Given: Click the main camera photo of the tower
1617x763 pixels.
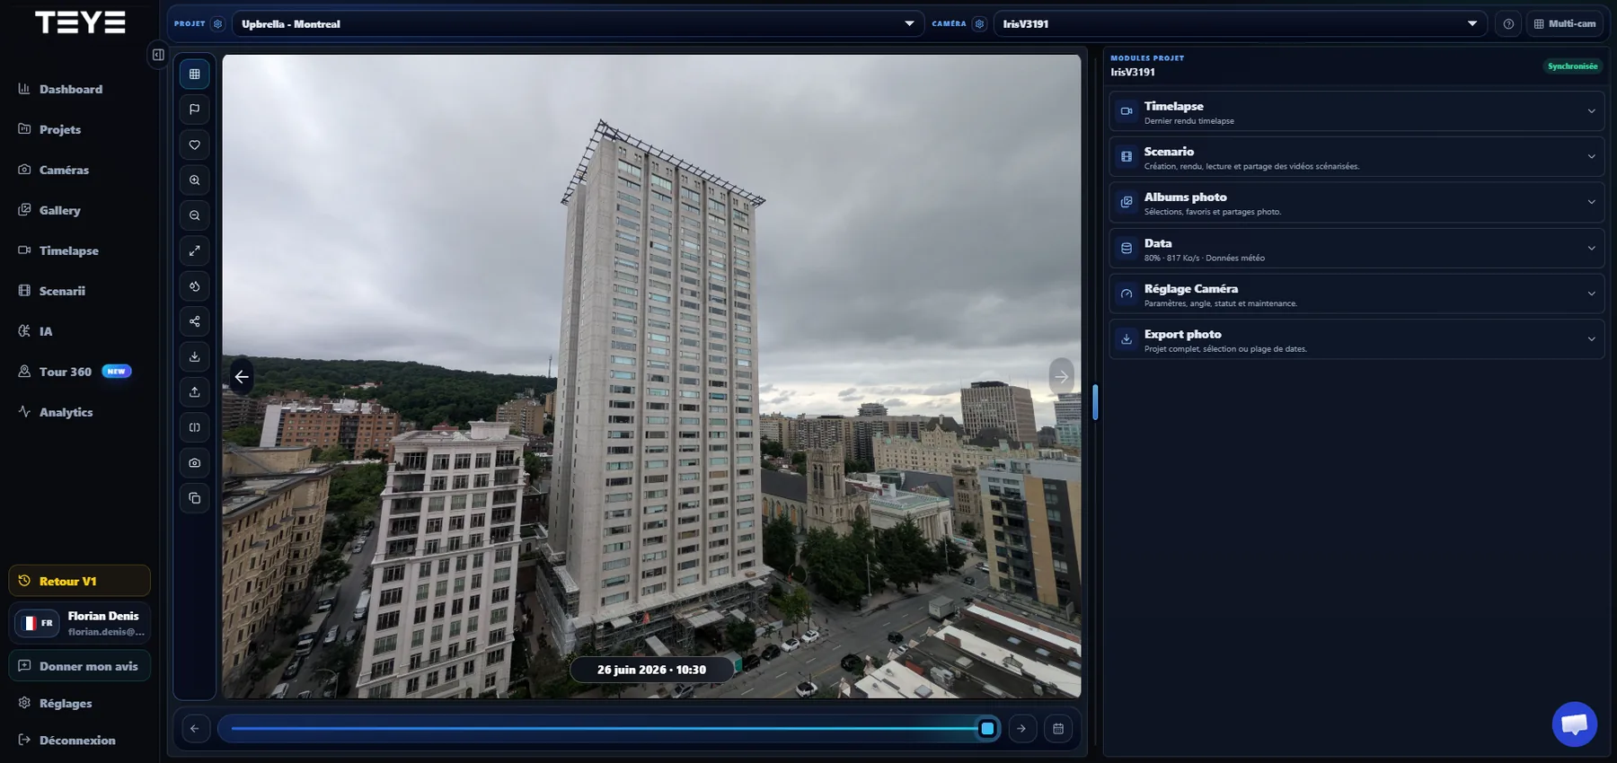Looking at the screenshot, I should pyautogui.click(x=651, y=376).
